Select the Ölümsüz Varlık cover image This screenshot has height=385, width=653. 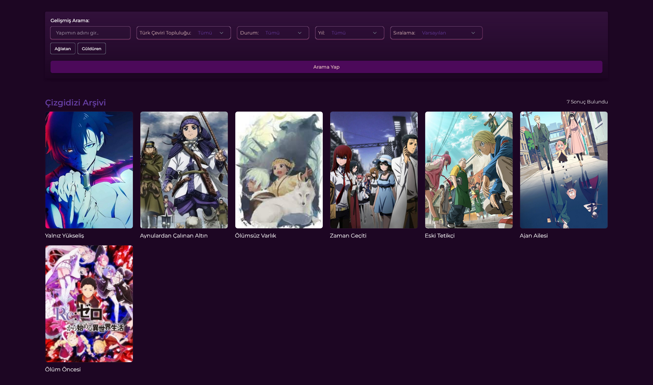[279, 170]
